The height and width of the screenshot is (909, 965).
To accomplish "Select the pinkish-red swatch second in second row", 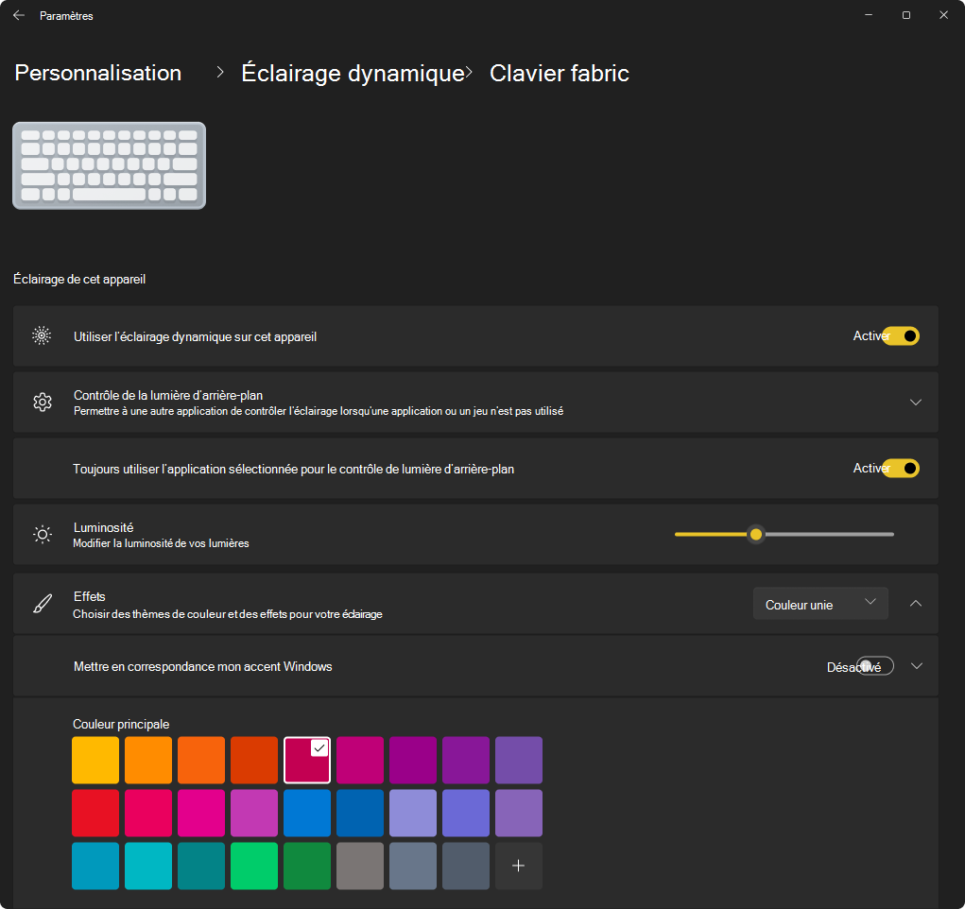I will 148,813.
